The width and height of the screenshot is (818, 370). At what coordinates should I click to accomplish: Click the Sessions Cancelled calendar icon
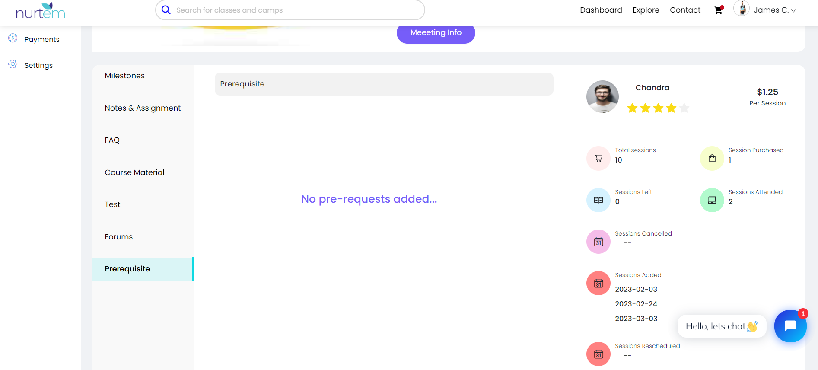pyautogui.click(x=598, y=242)
